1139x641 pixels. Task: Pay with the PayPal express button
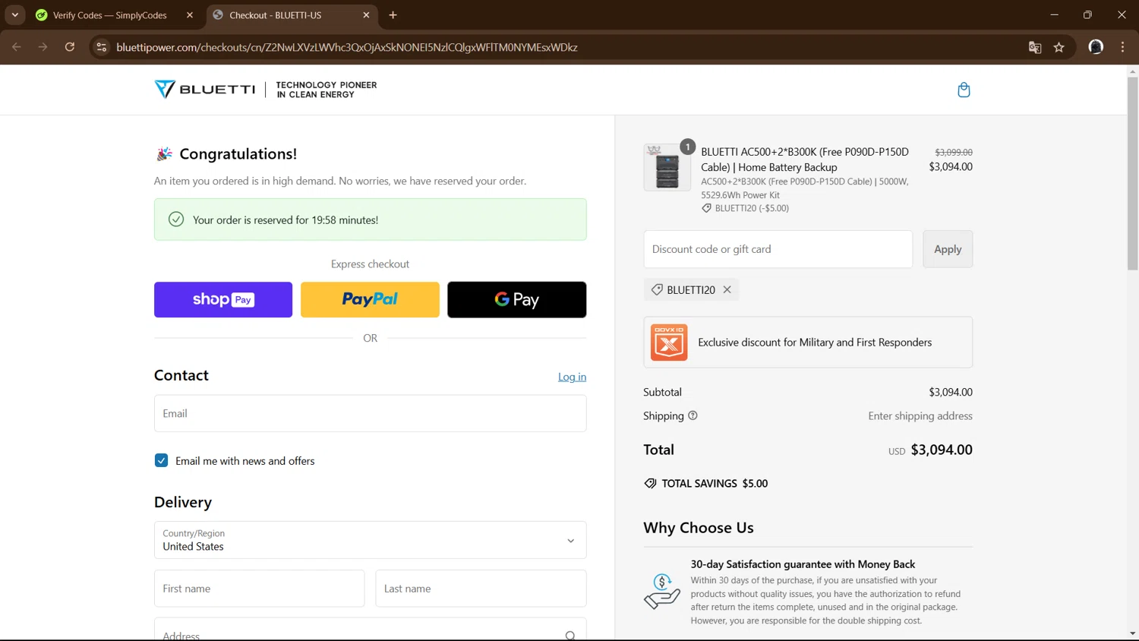pyautogui.click(x=370, y=299)
